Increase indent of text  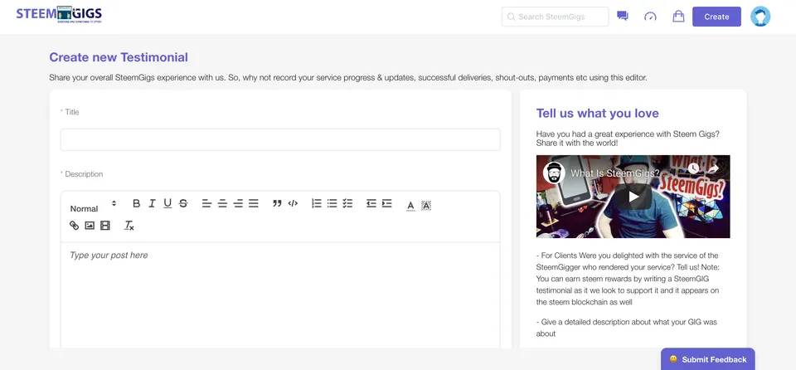tap(387, 203)
